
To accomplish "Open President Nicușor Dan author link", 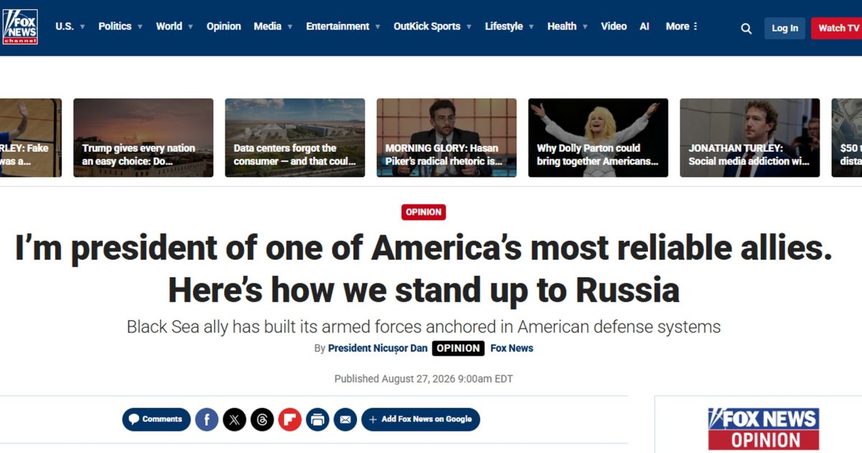I will (x=378, y=348).
